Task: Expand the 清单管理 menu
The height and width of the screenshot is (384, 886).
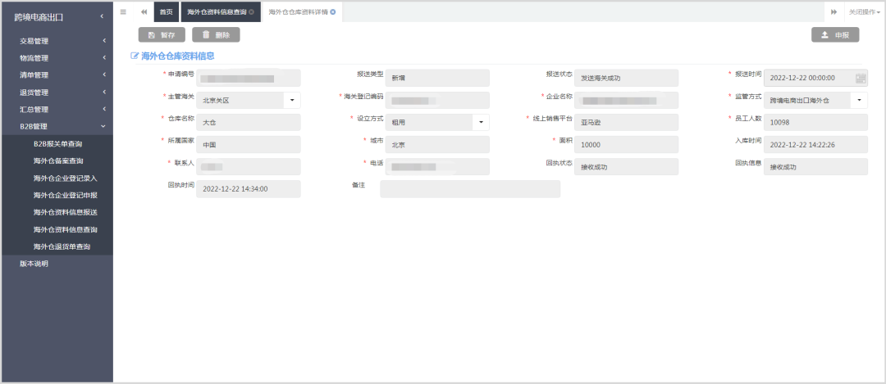Action: 57,75
